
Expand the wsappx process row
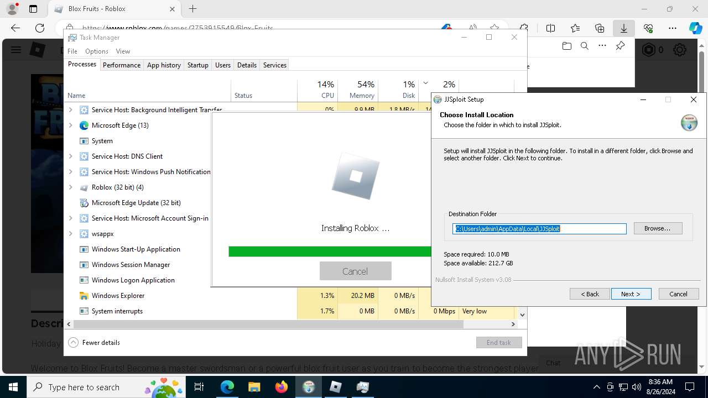point(70,234)
